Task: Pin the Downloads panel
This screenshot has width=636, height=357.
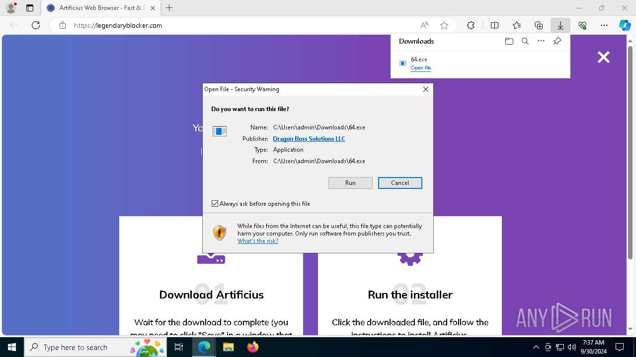Action: (x=557, y=41)
